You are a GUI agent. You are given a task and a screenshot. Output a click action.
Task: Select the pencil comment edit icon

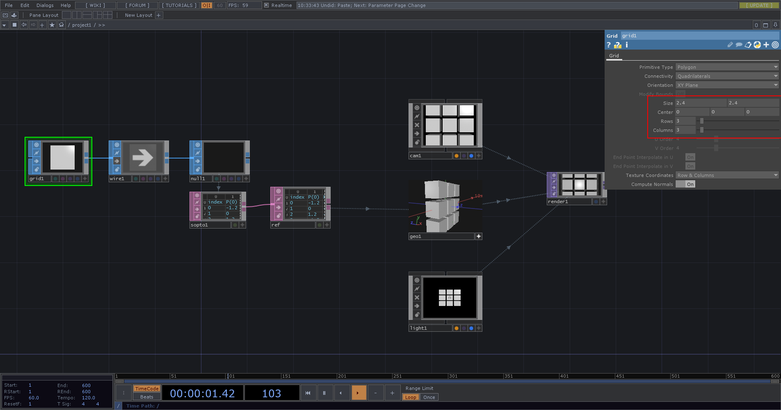coord(730,45)
